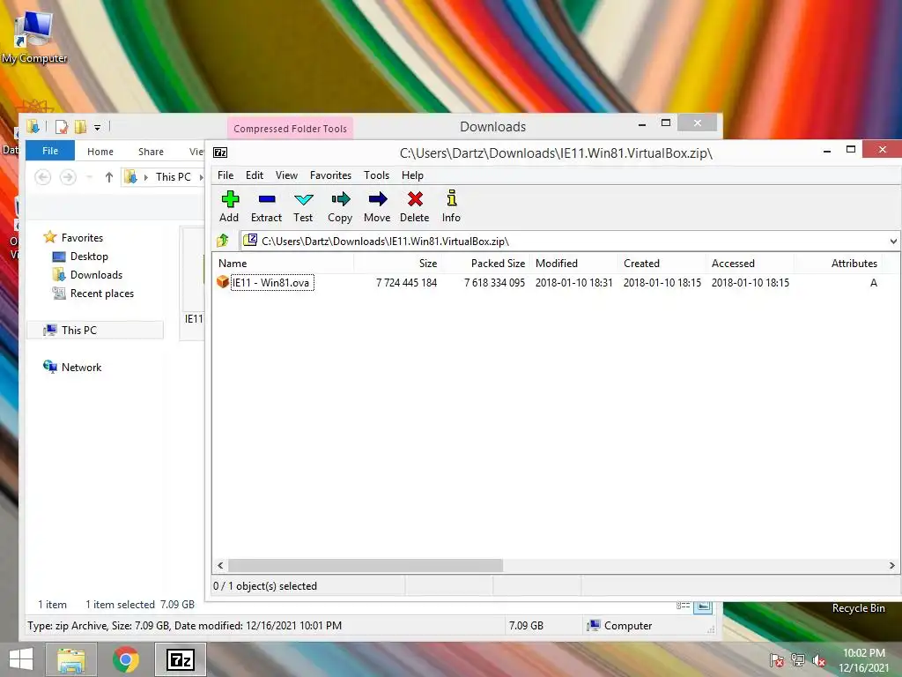
Task: Open the Edit menu in 7-Zip
Action: pos(255,175)
